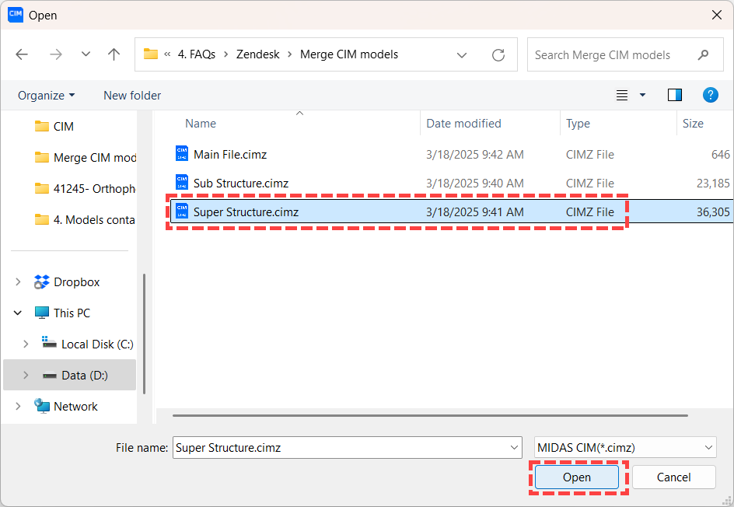Open the Organize menu

(x=46, y=96)
